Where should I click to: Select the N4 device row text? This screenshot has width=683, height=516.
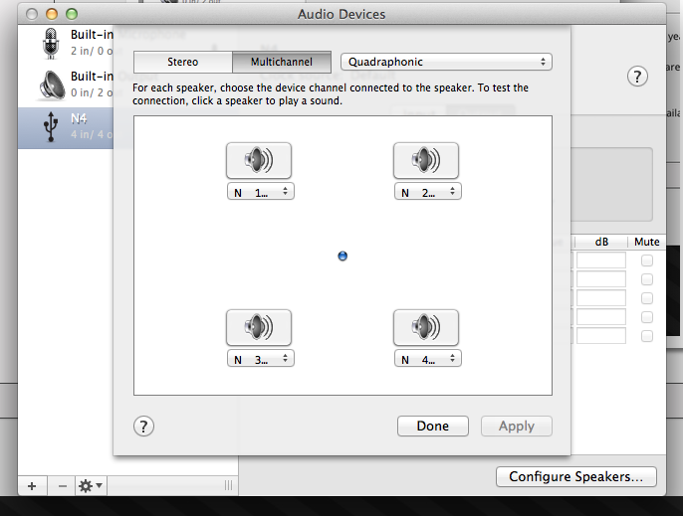[79, 118]
